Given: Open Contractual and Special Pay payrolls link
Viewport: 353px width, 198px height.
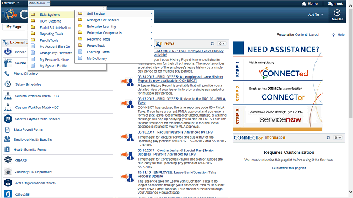Looking at the screenshot, I should tap(176, 152).
